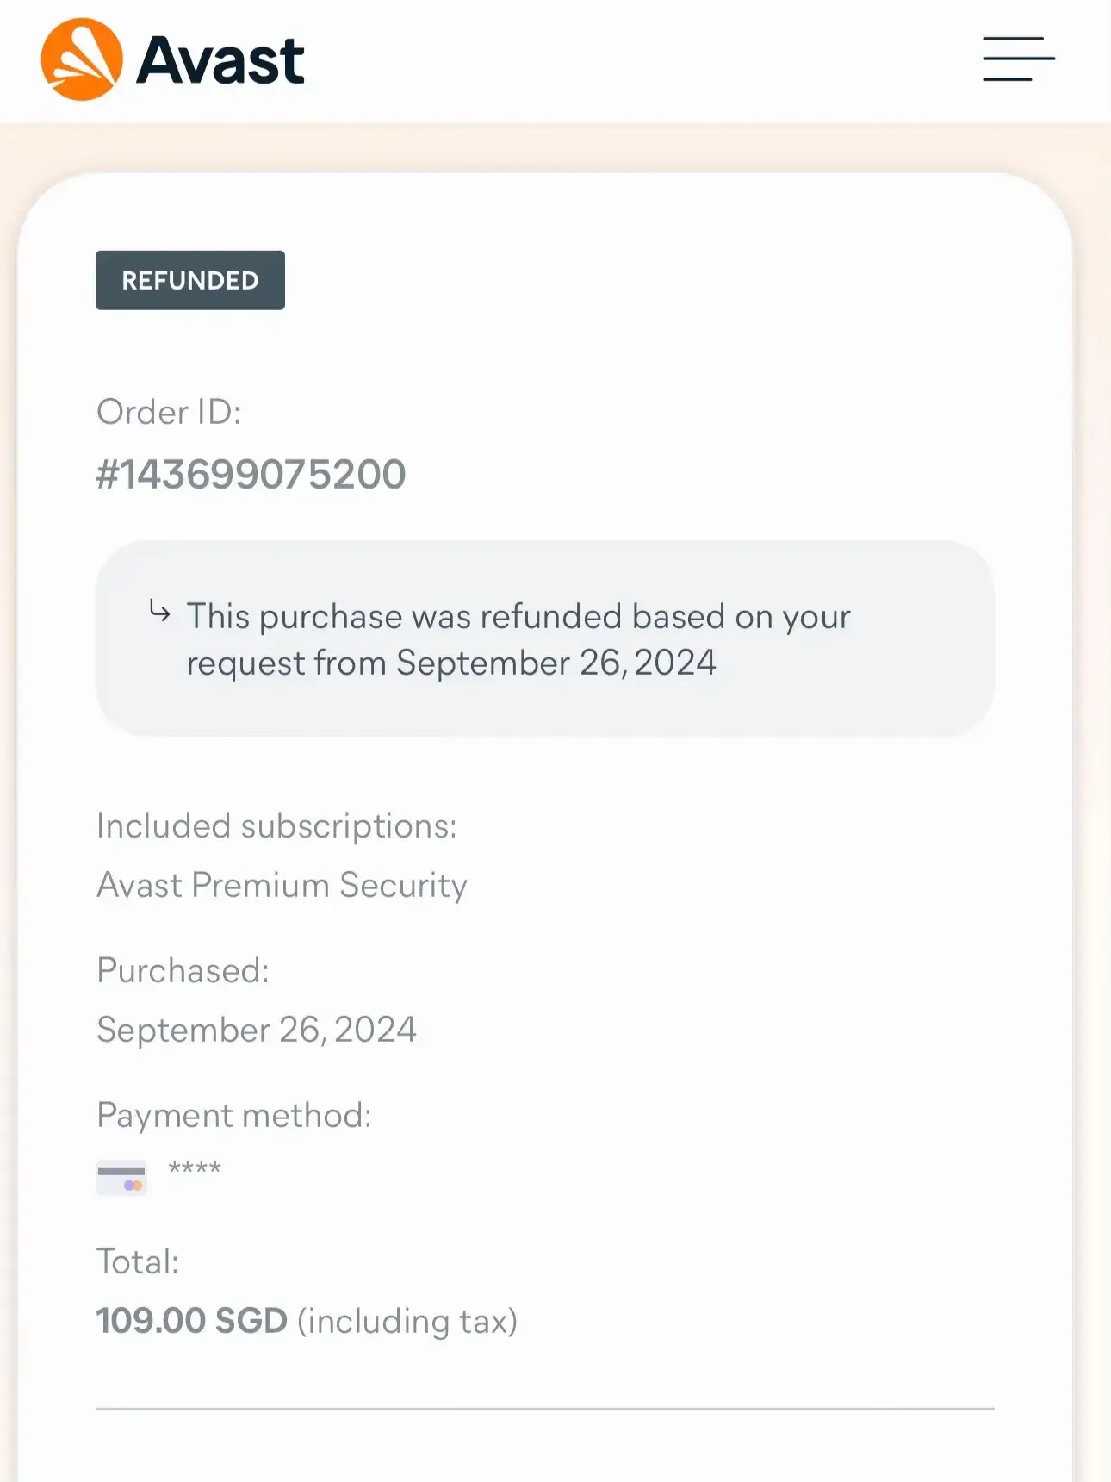Click the divider line below total
Image resolution: width=1111 pixels, height=1482 pixels.
[x=545, y=1409]
